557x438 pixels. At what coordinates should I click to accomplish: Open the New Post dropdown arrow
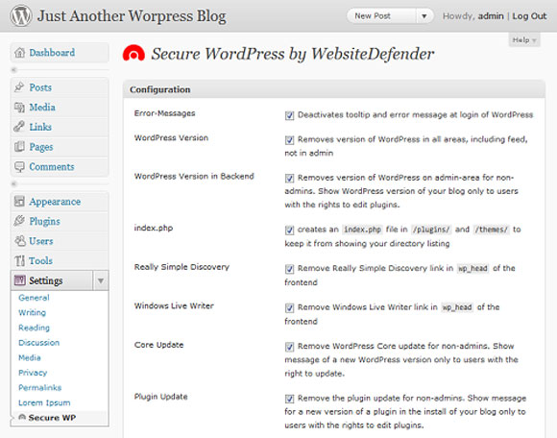(x=424, y=16)
